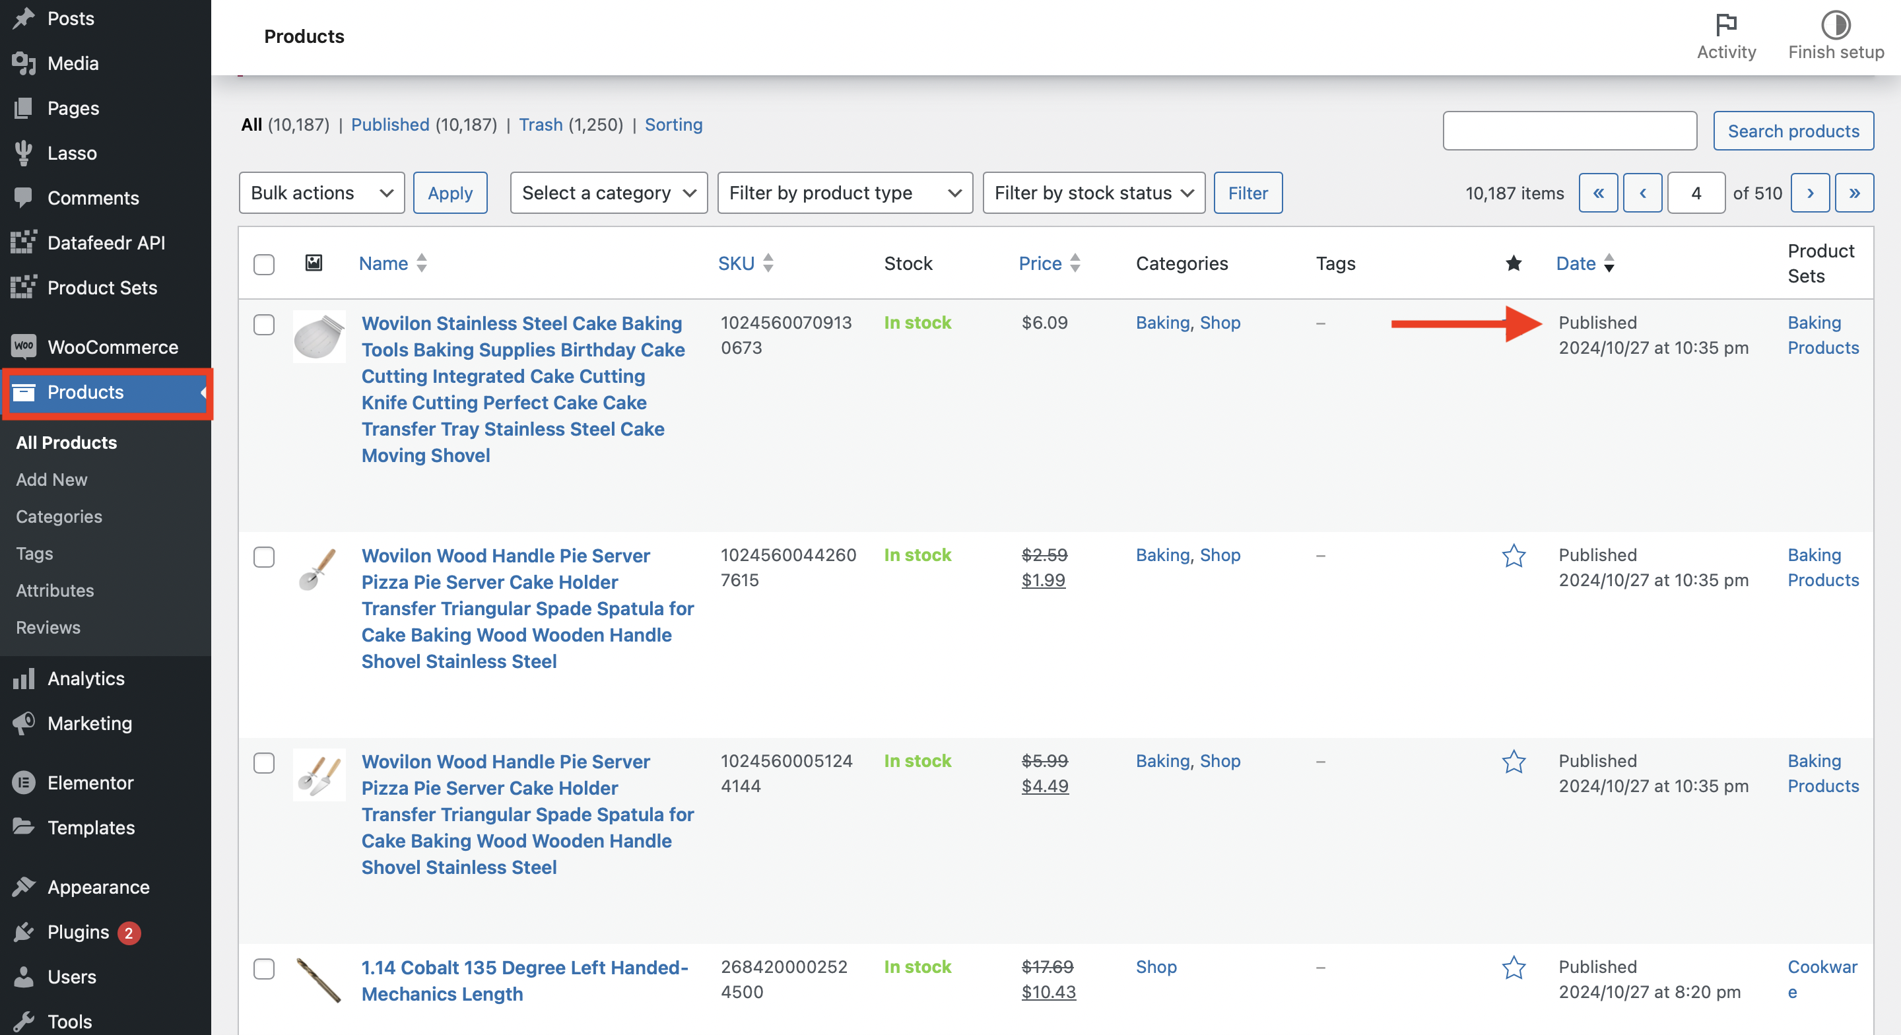Click the Wovilon cake shovel thumbnail

tap(319, 337)
